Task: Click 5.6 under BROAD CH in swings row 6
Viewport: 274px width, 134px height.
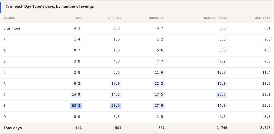Action: (x=160, y=51)
